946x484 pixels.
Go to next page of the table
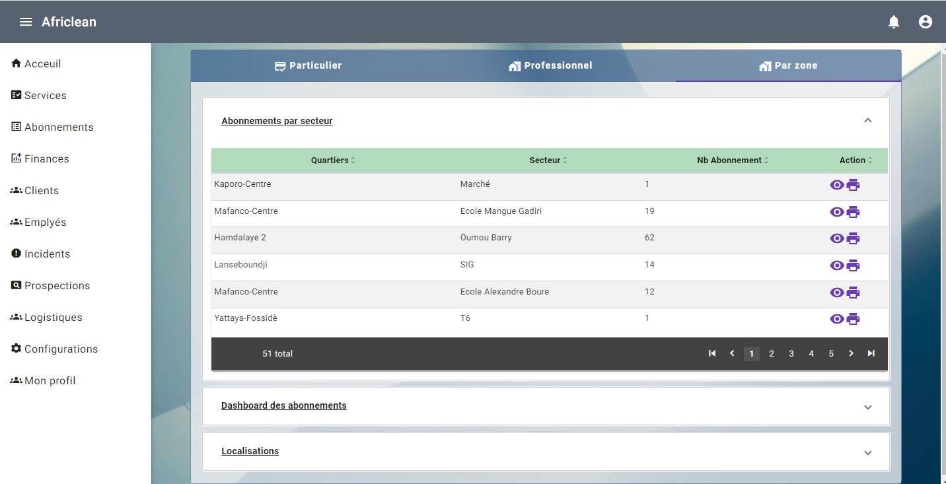tap(851, 353)
